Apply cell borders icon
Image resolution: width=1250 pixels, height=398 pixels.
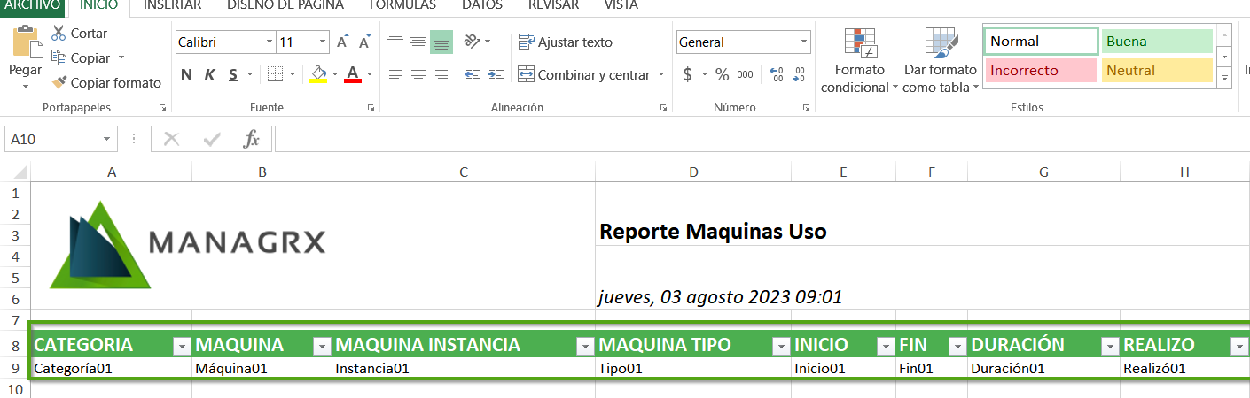[x=276, y=74]
